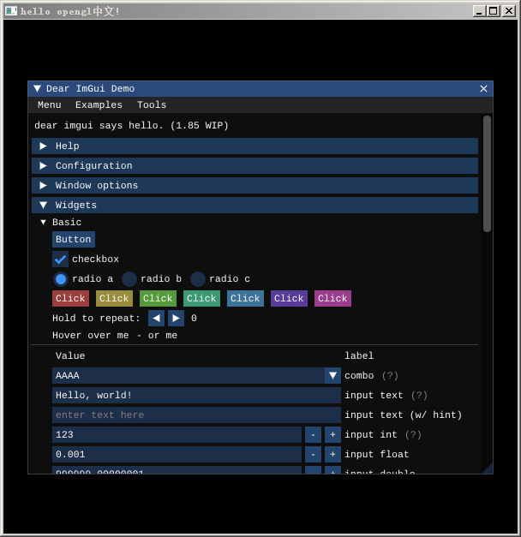Minimize the hello opengl window

tap(479, 11)
